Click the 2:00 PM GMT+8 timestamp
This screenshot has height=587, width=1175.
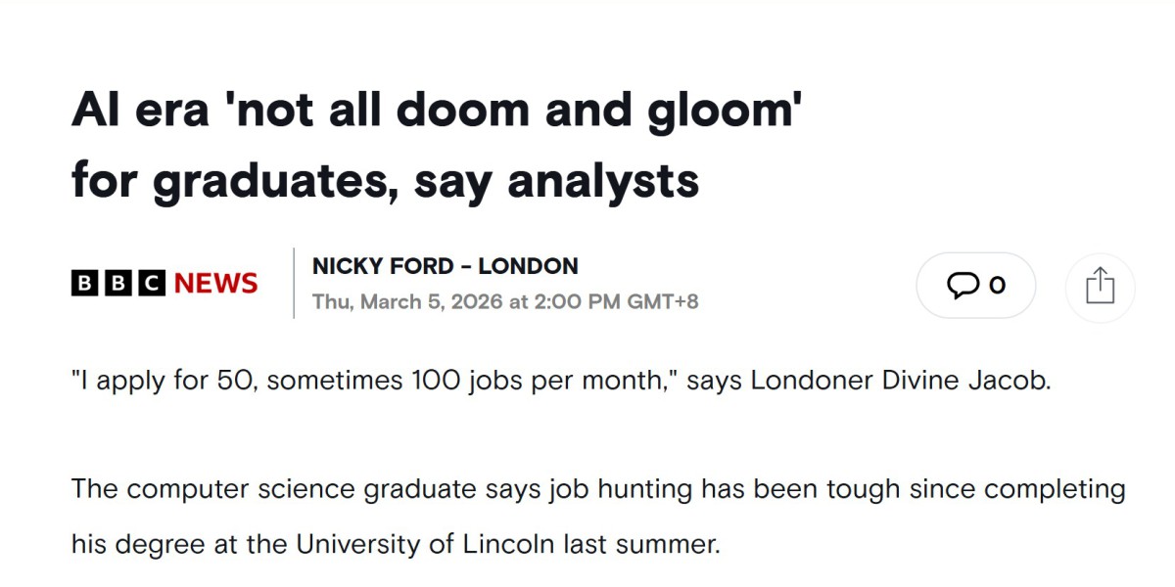pos(615,301)
